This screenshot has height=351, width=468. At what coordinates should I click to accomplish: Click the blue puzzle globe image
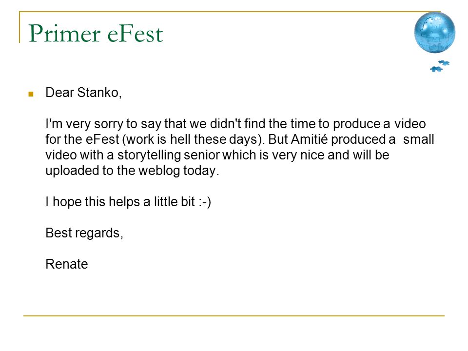434,33
